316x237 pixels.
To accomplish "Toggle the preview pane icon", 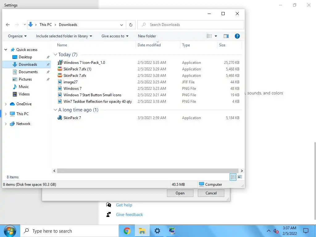I will 226,36.
